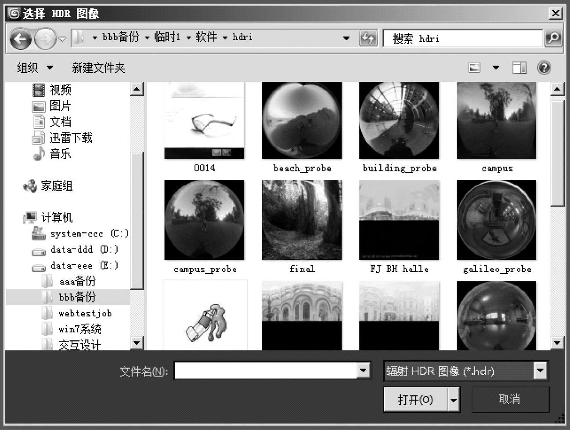Open the aaa备份 folder in tree
Screen dimensions: 570x430
point(69,281)
